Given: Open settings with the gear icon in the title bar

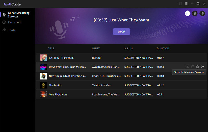Looking at the screenshot, I should (x=181, y=4).
